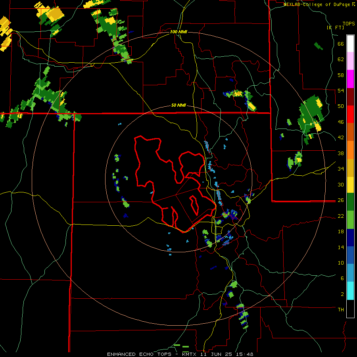357x357 pixels.
Task: Click the legend value 6
Action: (x=342, y=278)
